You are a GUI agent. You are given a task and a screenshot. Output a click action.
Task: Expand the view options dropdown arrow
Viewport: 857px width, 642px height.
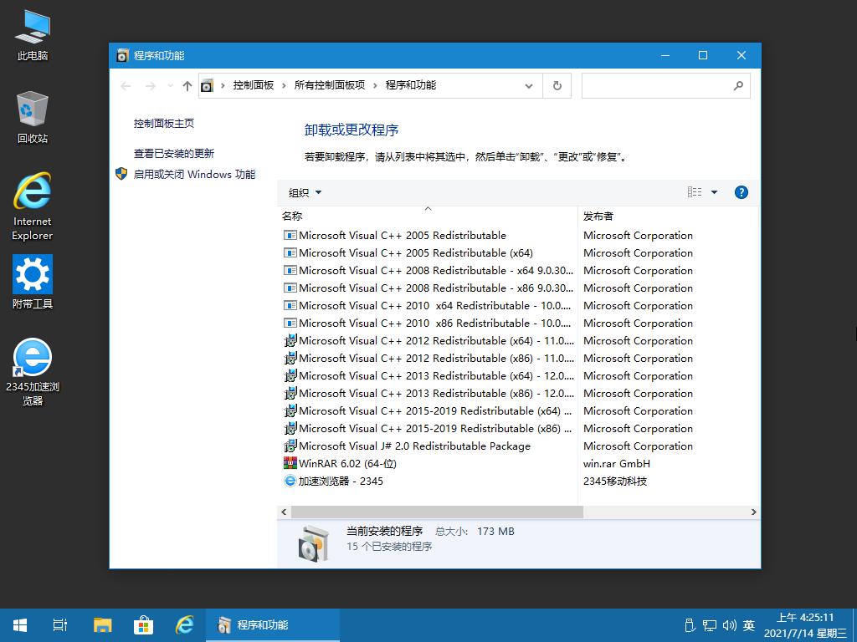coord(714,192)
